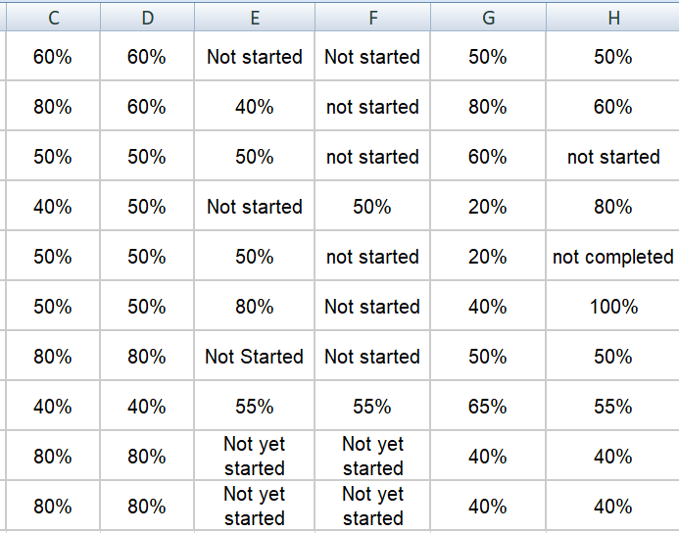The height and width of the screenshot is (533, 679).
Task: Select the 40% cell in column E
Action: coord(254,107)
